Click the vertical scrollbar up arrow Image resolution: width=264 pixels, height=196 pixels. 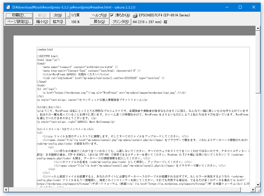(258, 28)
